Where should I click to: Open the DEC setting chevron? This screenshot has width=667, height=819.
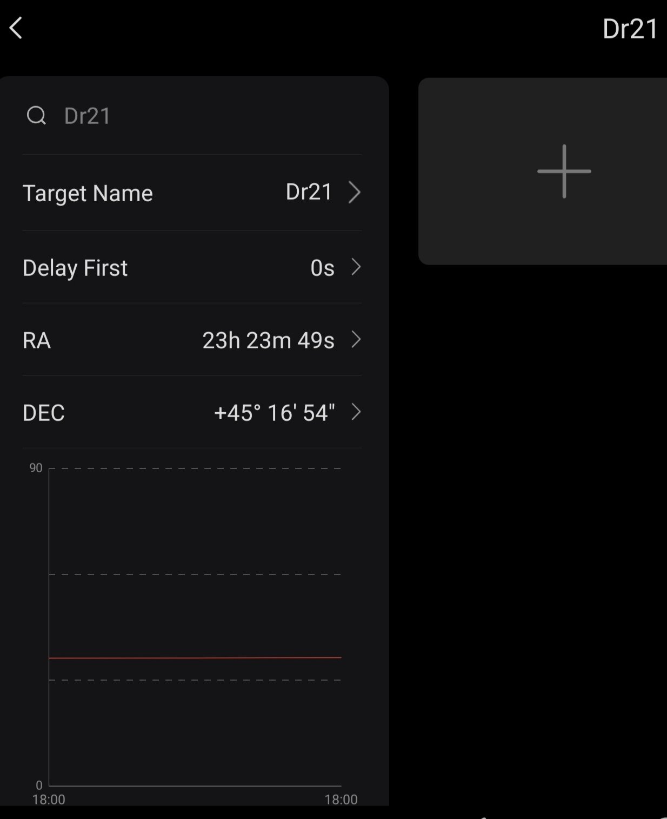click(356, 412)
